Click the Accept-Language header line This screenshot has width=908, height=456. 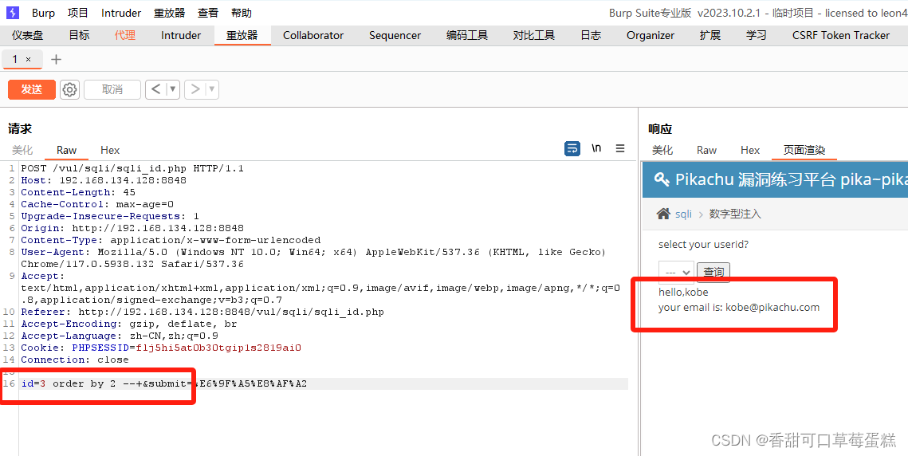(120, 336)
